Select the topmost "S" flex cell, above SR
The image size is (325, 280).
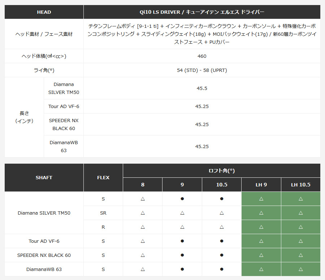click(x=103, y=199)
